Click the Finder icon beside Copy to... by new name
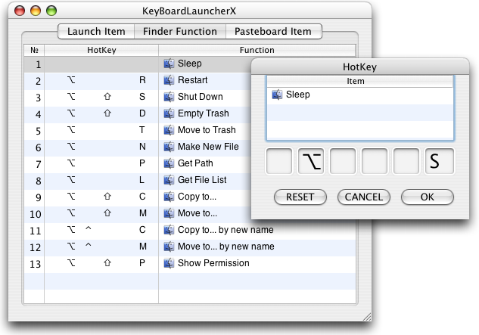 pos(169,230)
